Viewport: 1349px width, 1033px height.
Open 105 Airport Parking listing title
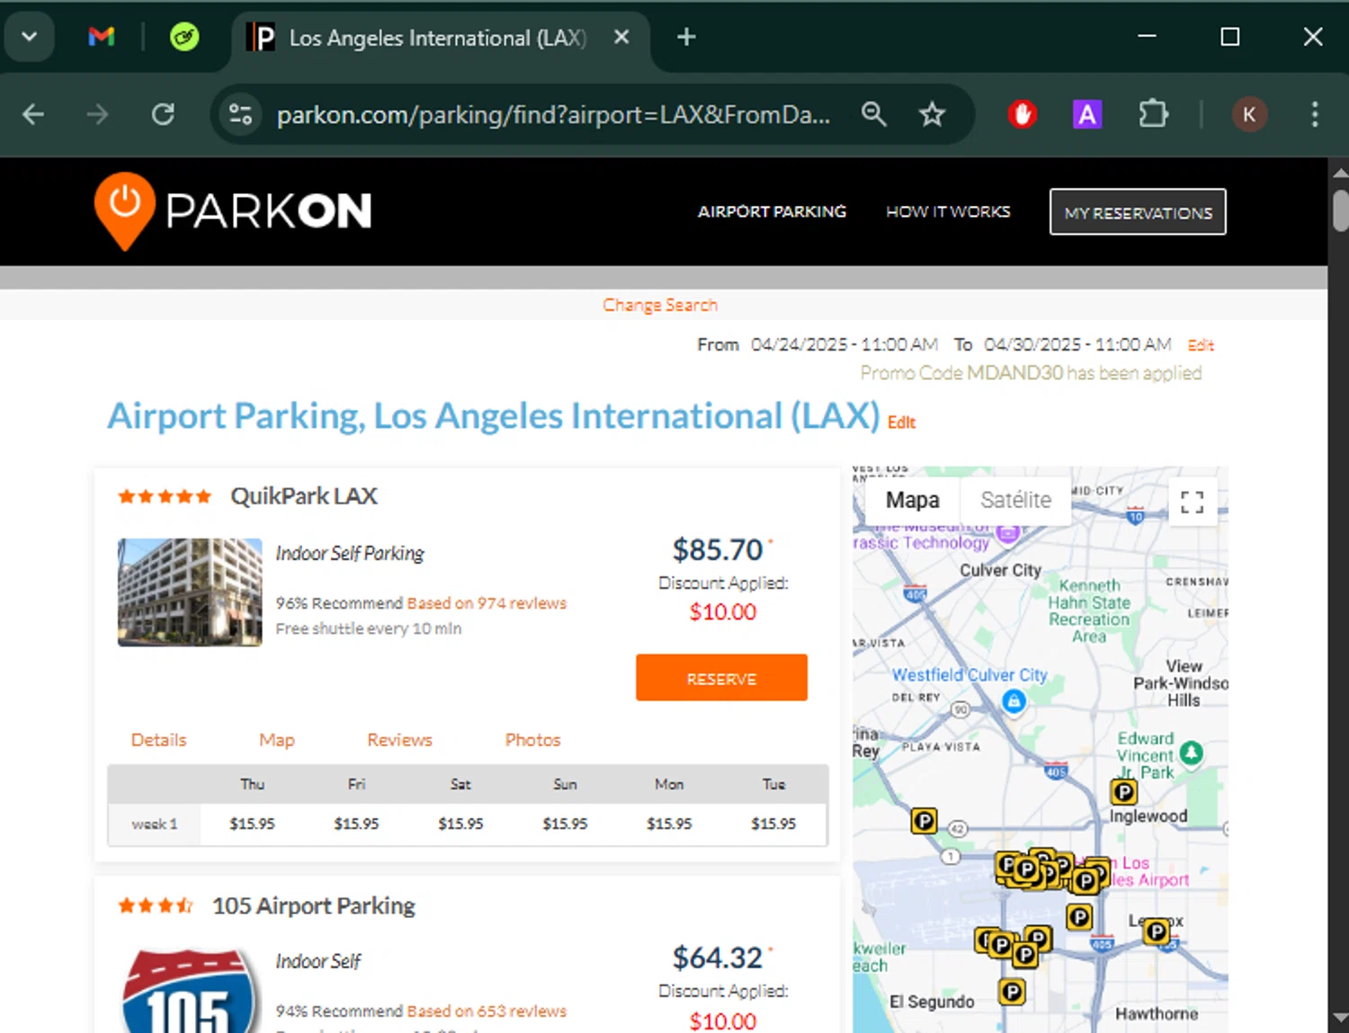coord(314,905)
